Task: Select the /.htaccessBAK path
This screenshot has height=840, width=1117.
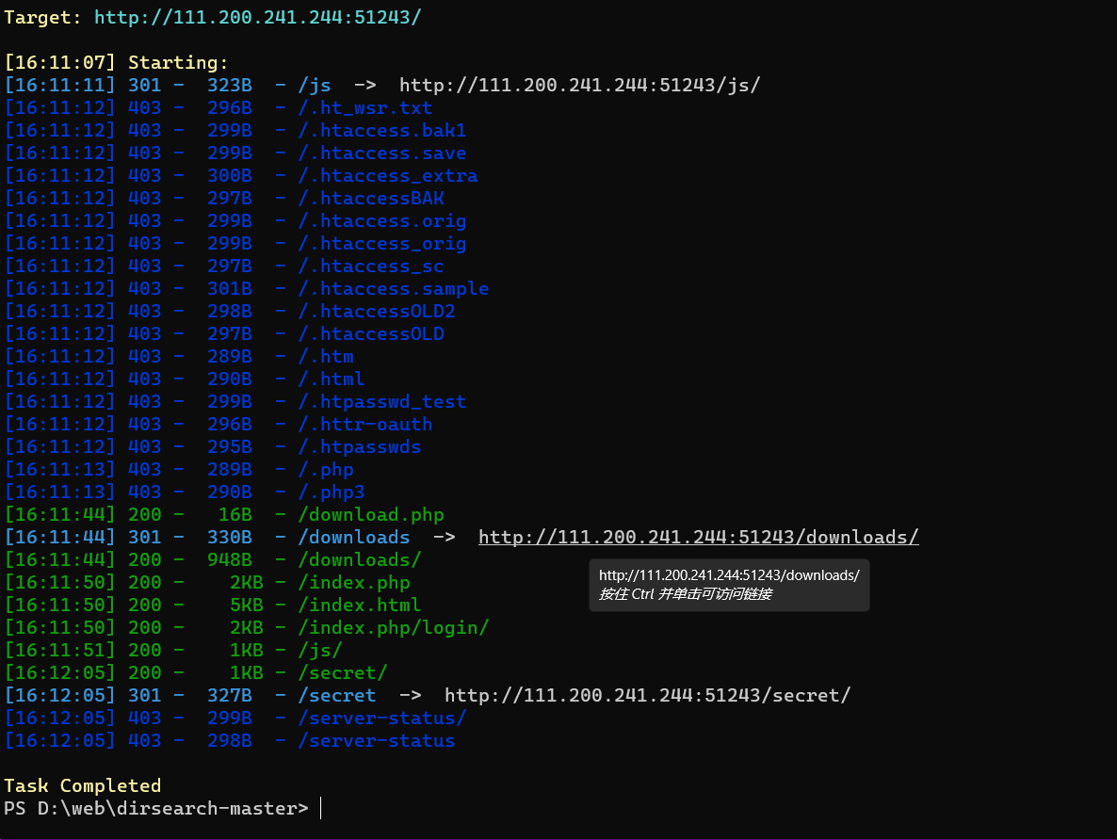Action: coord(371,198)
